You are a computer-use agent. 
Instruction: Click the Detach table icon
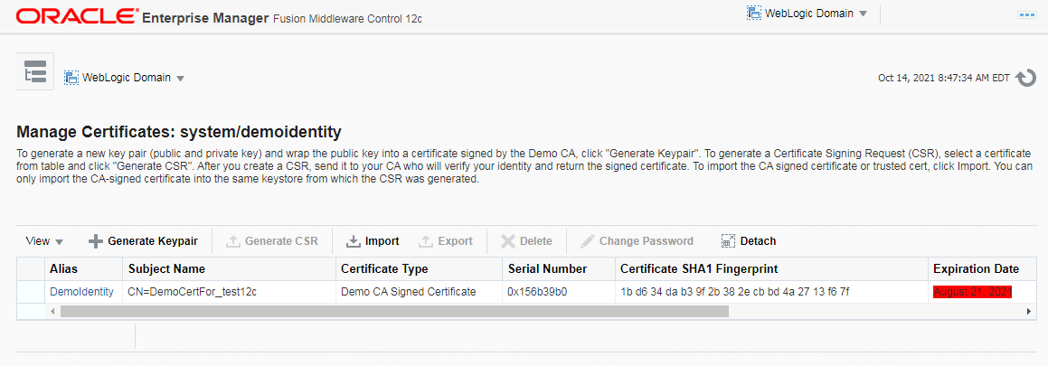tap(729, 241)
